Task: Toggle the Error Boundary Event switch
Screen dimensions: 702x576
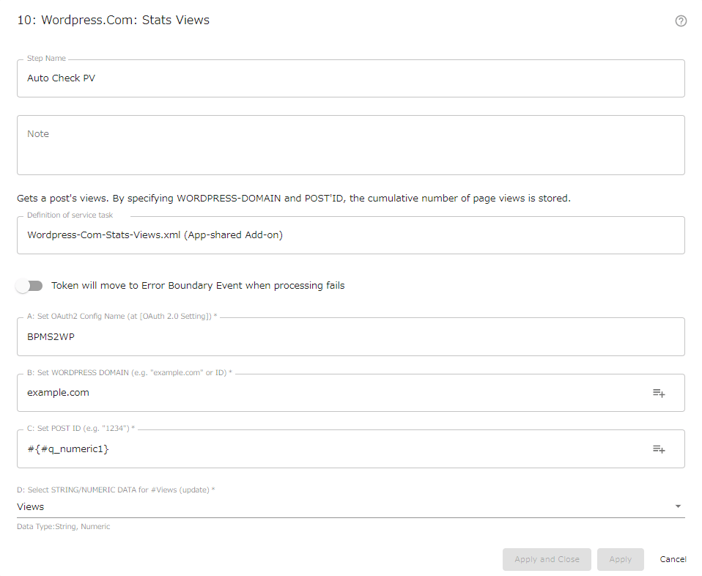Action: point(29,286)
